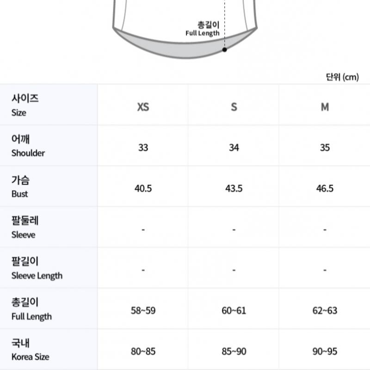Click the Full Length diagram label
This screenshot has width=370, height=370.
[x=203, y=29]
